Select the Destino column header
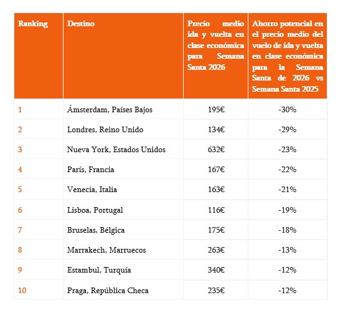Image resolution: width=343 pixels, height=315 pixels. click(81, 24)
